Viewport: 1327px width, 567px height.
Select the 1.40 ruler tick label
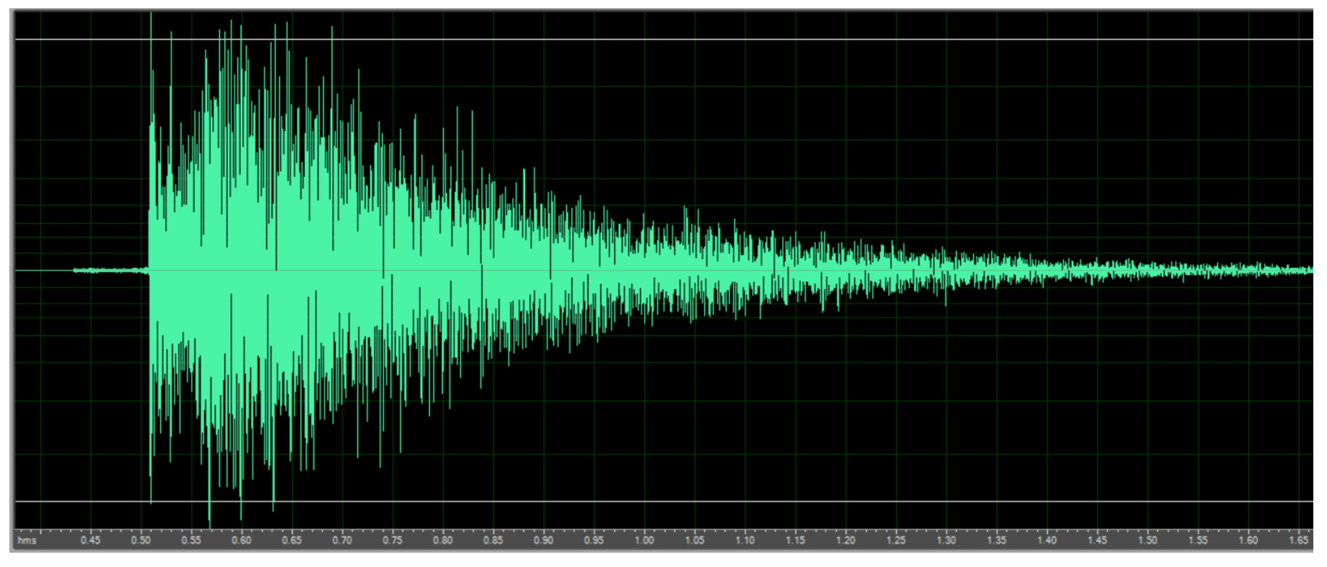1047,540
